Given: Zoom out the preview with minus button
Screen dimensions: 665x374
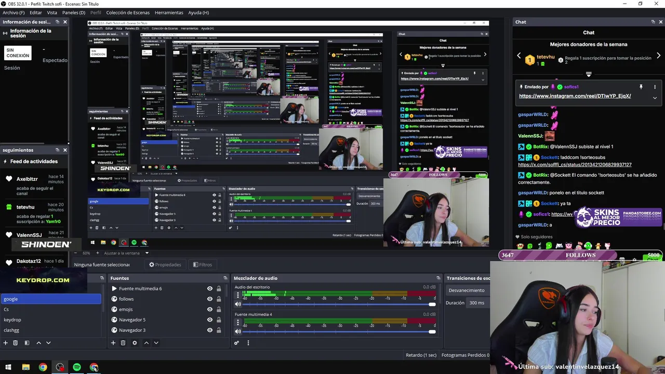Looking at the screenshot, I should 76,253.
